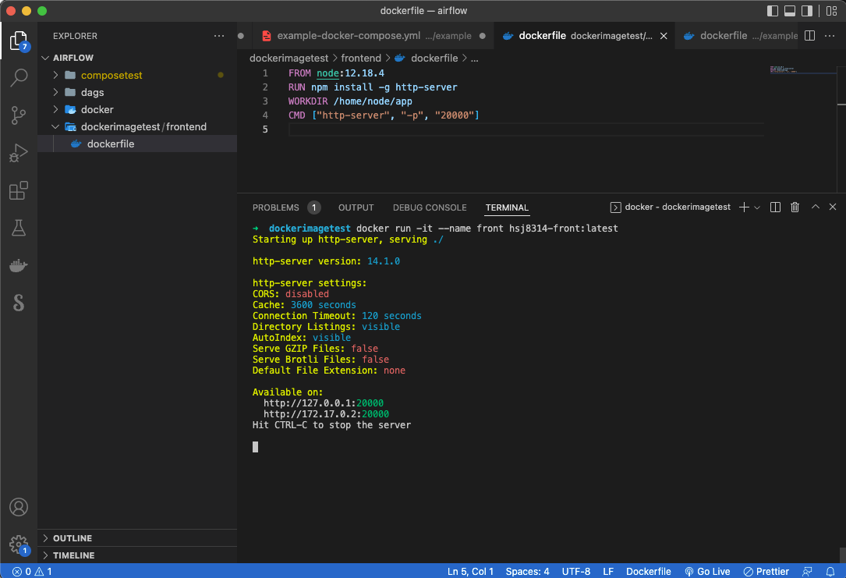This screenshot has width=846, height=578.
Task: Open the S-shaped extension icon in activity bar
Action: (19, 303)
